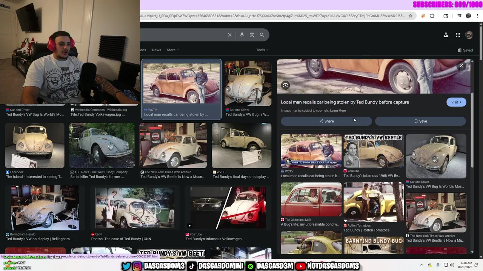Open Google Lens search by image icon
Viewport: 483px width, 271px height.
252,35
